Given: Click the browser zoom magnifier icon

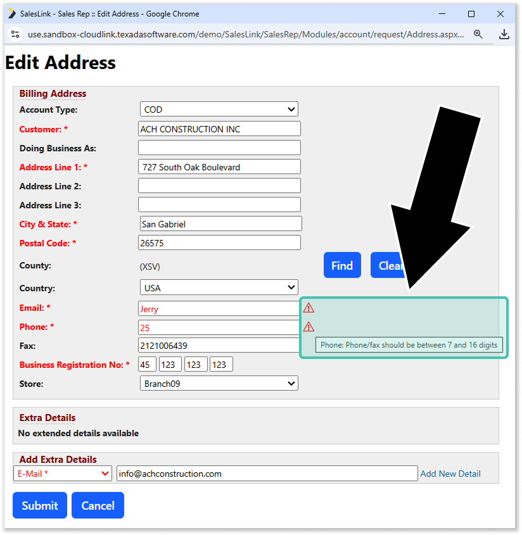Looking at the screenshot, I should [x=478, y=34].
